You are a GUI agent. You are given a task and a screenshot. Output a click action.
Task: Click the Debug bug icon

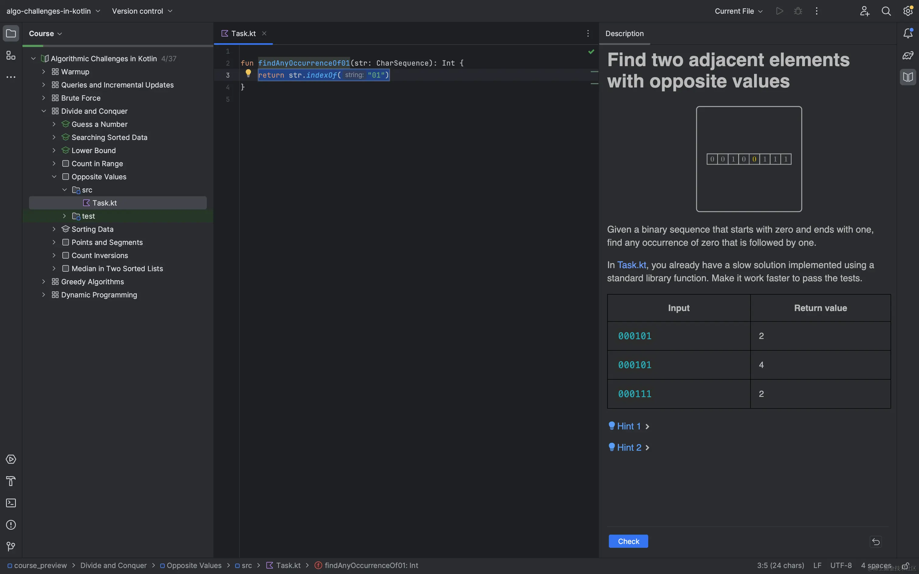point(798,11)
